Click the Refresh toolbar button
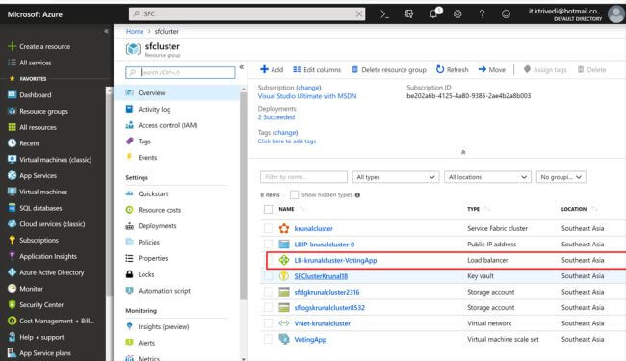This screenshot has width=626, height=361. (x=452, y=70)
